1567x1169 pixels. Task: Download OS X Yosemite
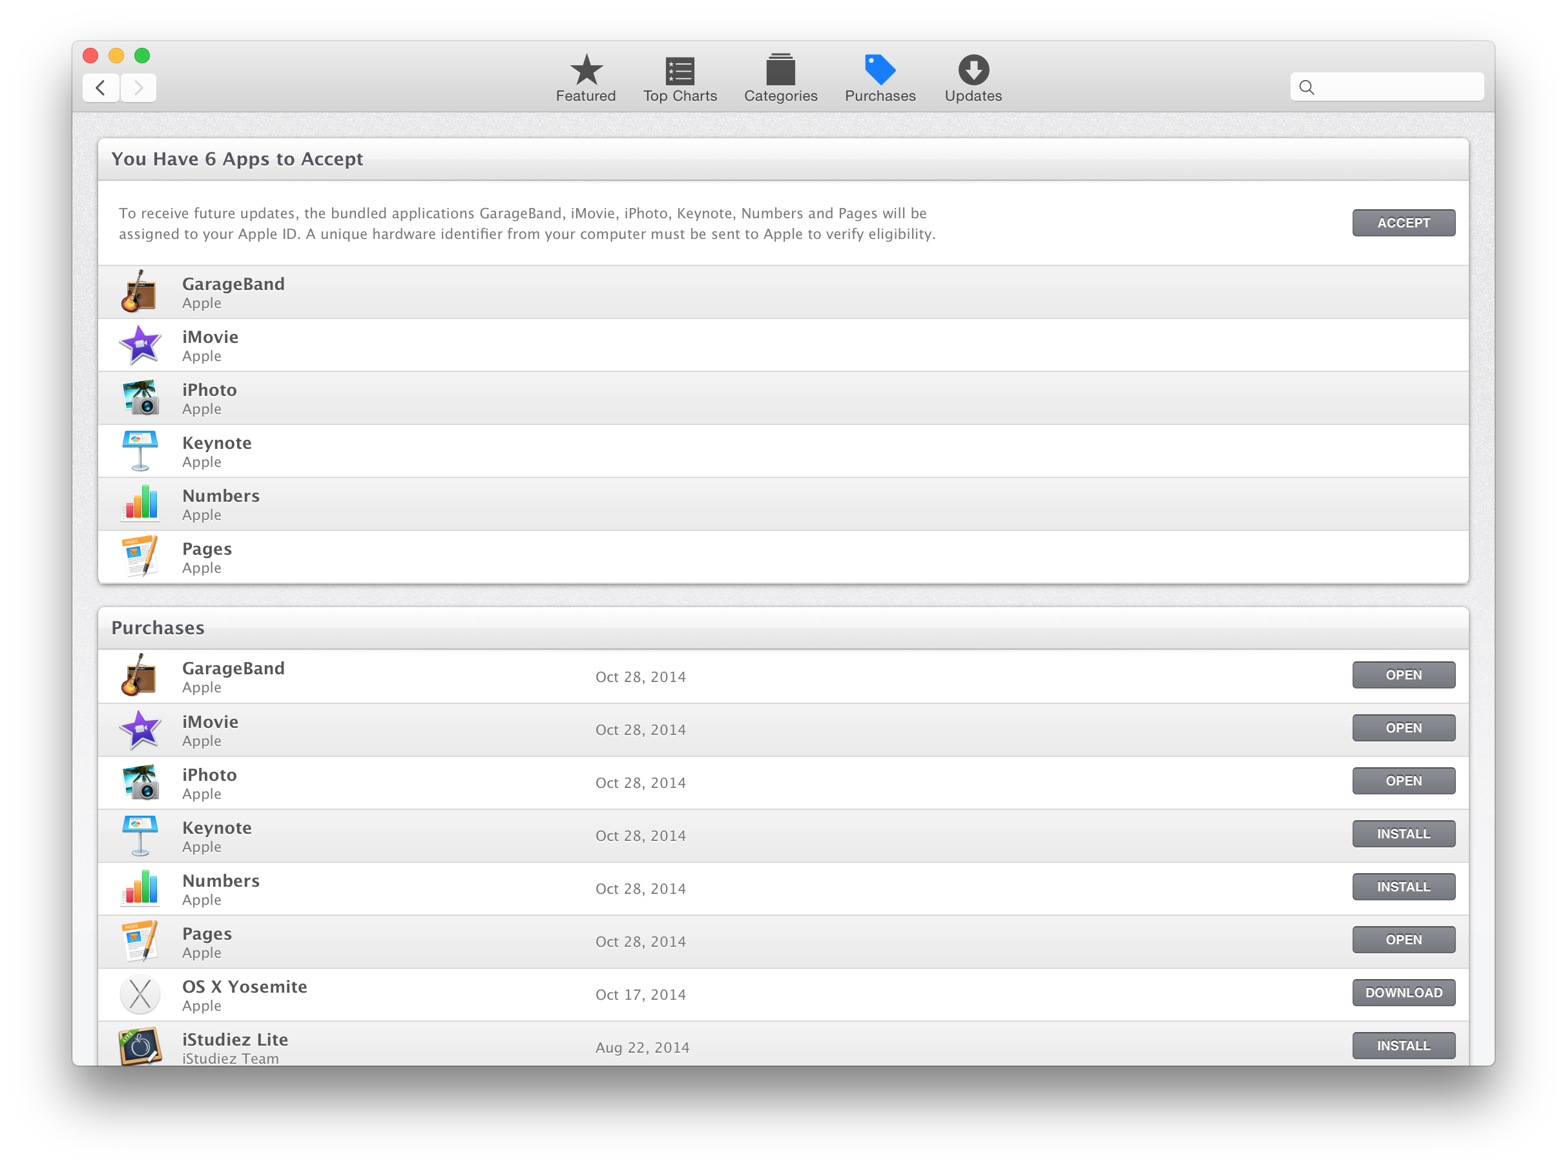point(1403,993)
